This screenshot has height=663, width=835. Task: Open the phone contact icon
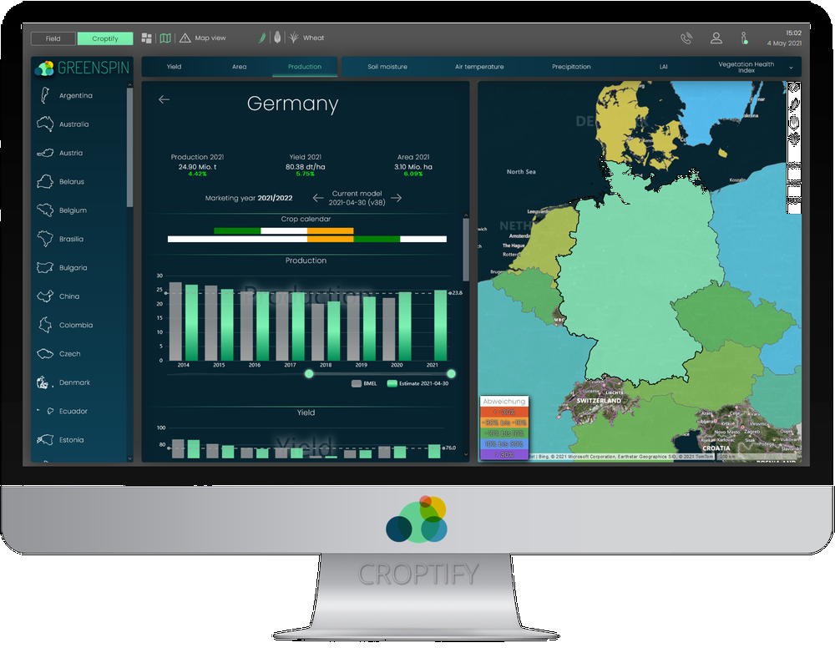(x=686, y=38)
